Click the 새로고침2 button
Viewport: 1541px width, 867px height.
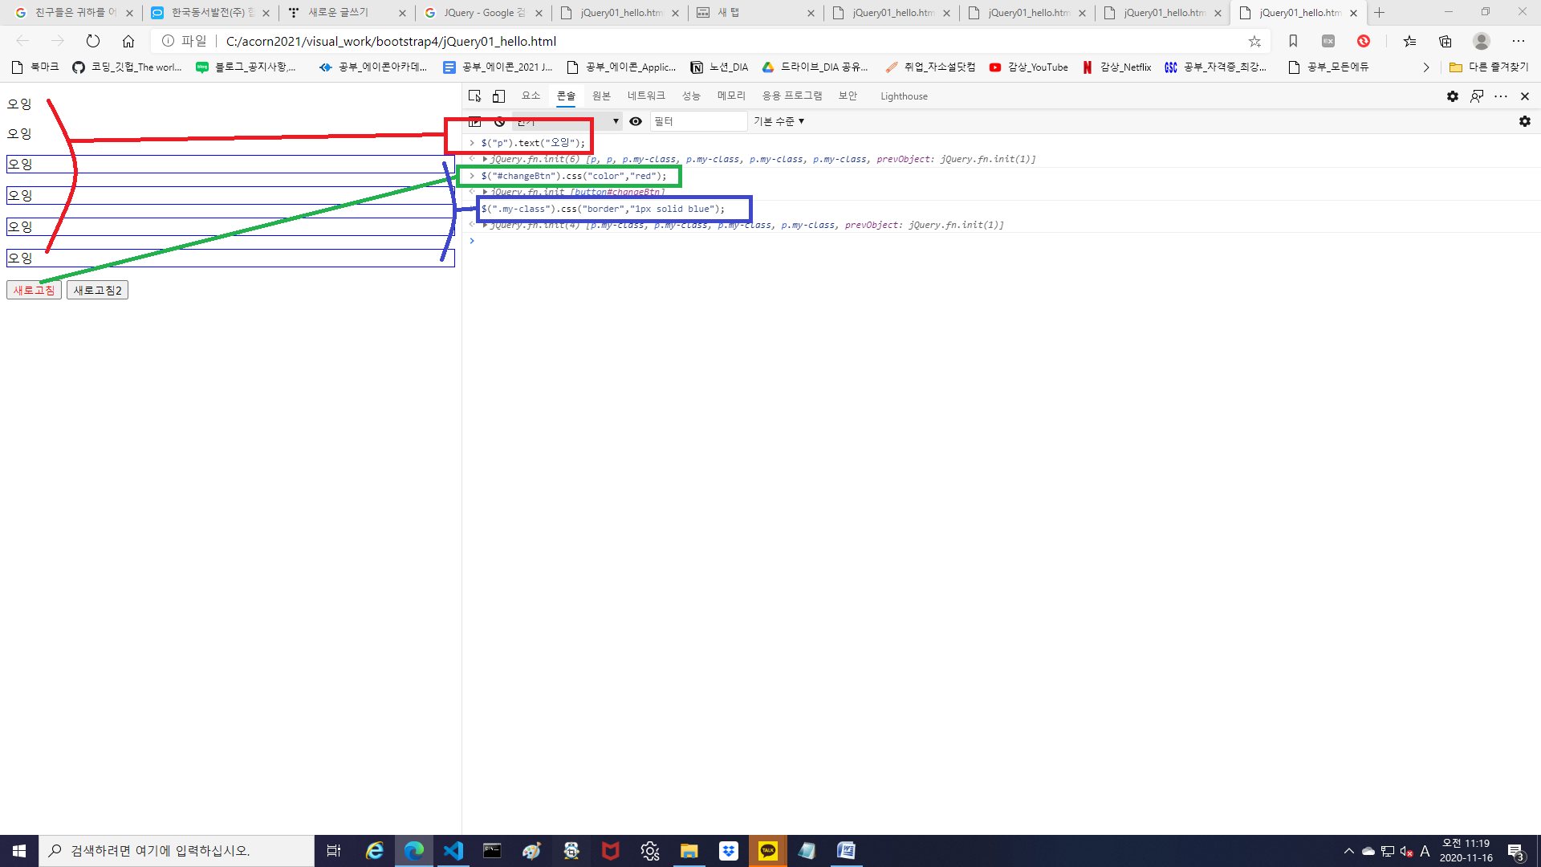[x=97, y=291]
